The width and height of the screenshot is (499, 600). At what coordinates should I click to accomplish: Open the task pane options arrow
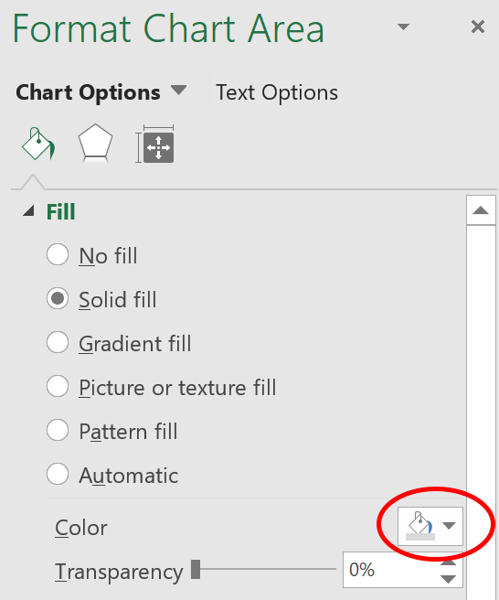point(403,27)
